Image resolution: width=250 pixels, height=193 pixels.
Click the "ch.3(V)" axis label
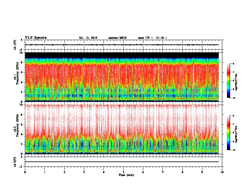[15, 162]
